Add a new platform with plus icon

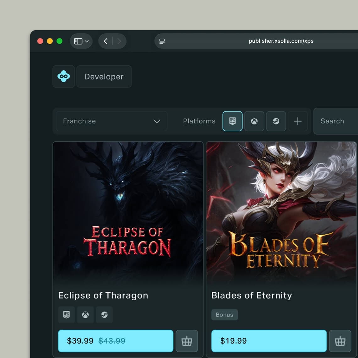tap(298, 121)
